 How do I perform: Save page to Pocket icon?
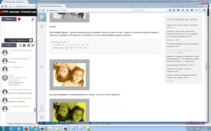[x=178, y=10]
